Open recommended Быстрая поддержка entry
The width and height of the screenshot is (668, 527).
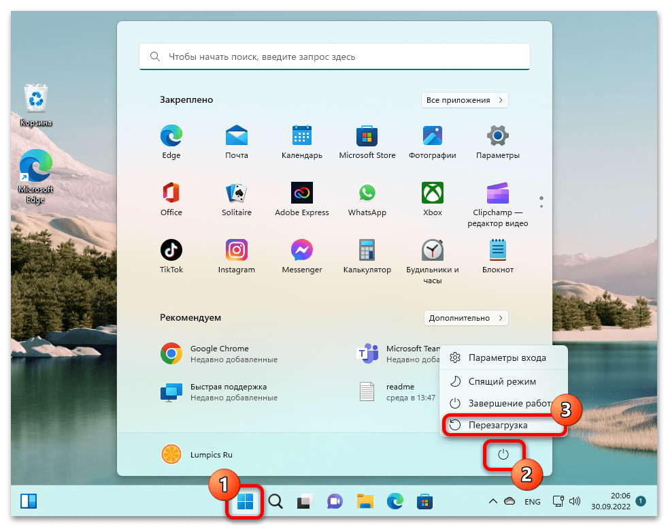click(219, 392)
